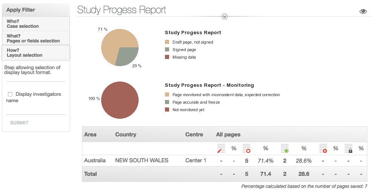This screenshot has width=373, height=192.
Task: Click the Signed page legend swatch
Action: (167, 50)
